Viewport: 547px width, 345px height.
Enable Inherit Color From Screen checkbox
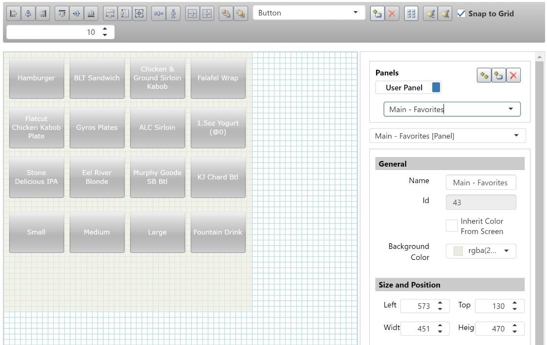tap(452, 226)
